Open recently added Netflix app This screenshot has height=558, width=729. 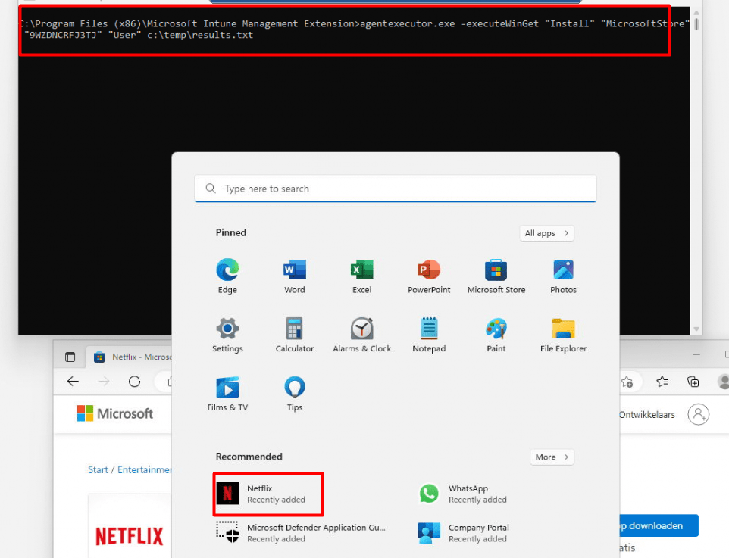pyautogui.click(x=268, y=494)
